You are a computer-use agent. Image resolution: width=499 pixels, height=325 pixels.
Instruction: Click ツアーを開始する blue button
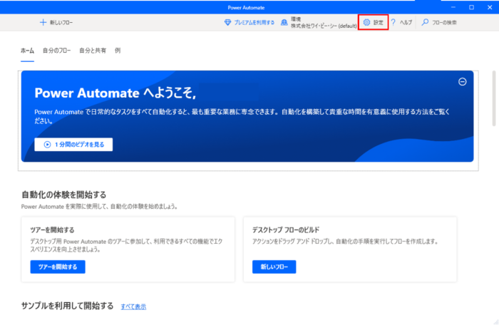pos(58,267)
